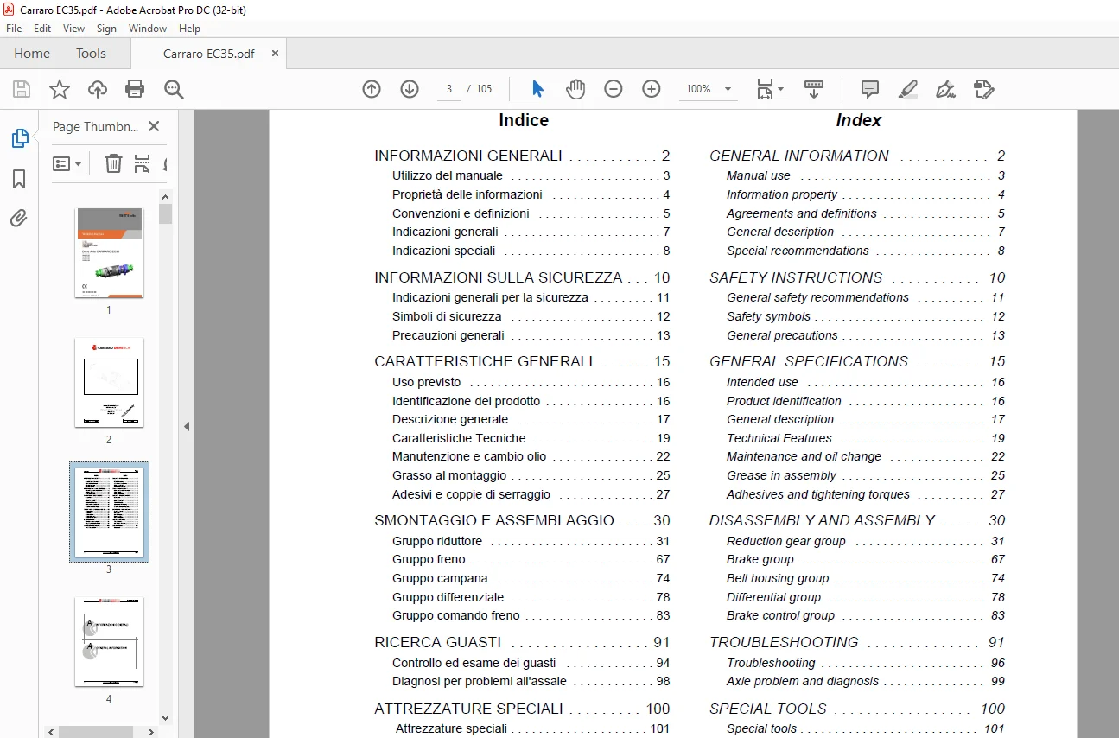This screenshot has height=738, width=1119.
Task: Close the Page Thumbnails panel
Action: (154, 126)
